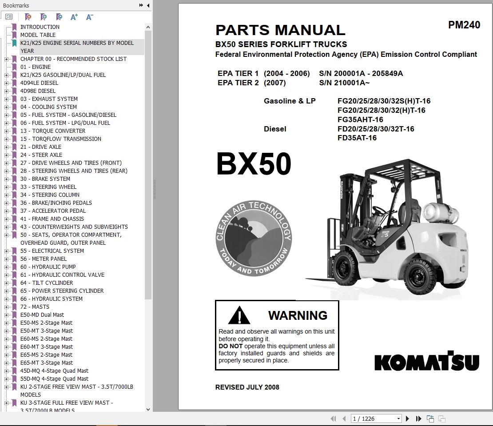Open 05 - FUEL SYSTEM - GASOLINE/DIESEL bookmark
The image size is (493, 426).
[x=68, y=115]
